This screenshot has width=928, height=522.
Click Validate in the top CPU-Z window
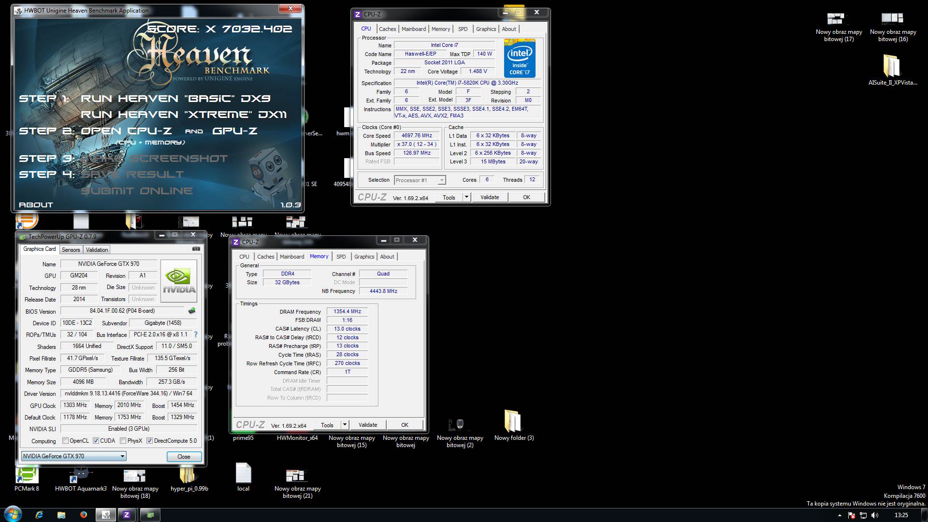[x=490, y=197]
